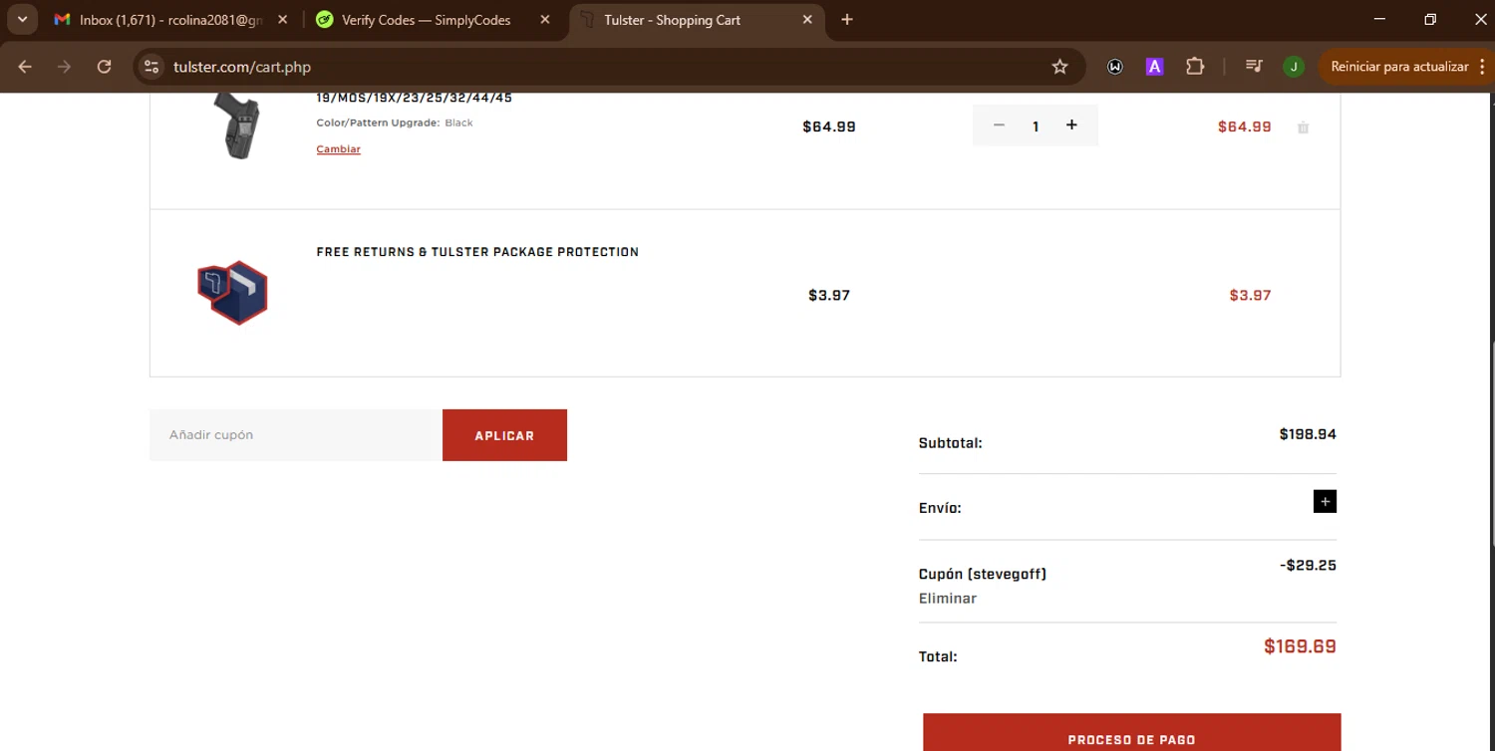Go forward in browser history

(65, 67)
